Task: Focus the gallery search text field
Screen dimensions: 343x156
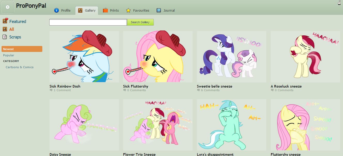Action: 88,22
